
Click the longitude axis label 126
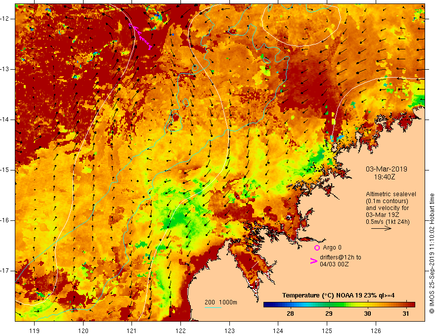(376, 331)
